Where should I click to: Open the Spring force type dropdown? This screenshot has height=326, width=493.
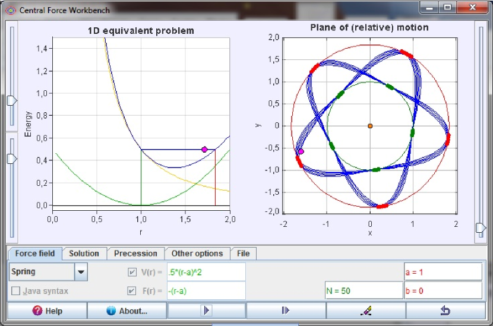click(81, 272)
